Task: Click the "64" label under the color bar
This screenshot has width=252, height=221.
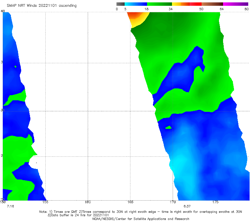Action: click(x=222, y=9)
